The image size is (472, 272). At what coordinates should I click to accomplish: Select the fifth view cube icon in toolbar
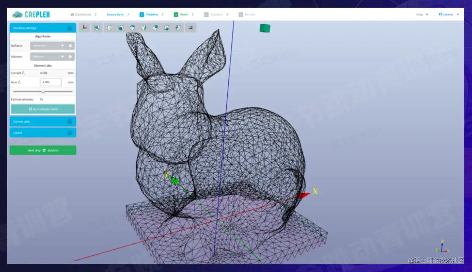click(x=155, y=28)
